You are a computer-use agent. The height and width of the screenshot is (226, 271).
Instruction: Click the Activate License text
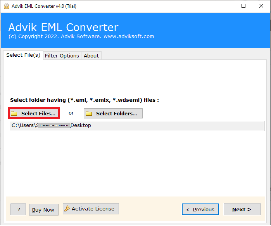pos(93,209)
